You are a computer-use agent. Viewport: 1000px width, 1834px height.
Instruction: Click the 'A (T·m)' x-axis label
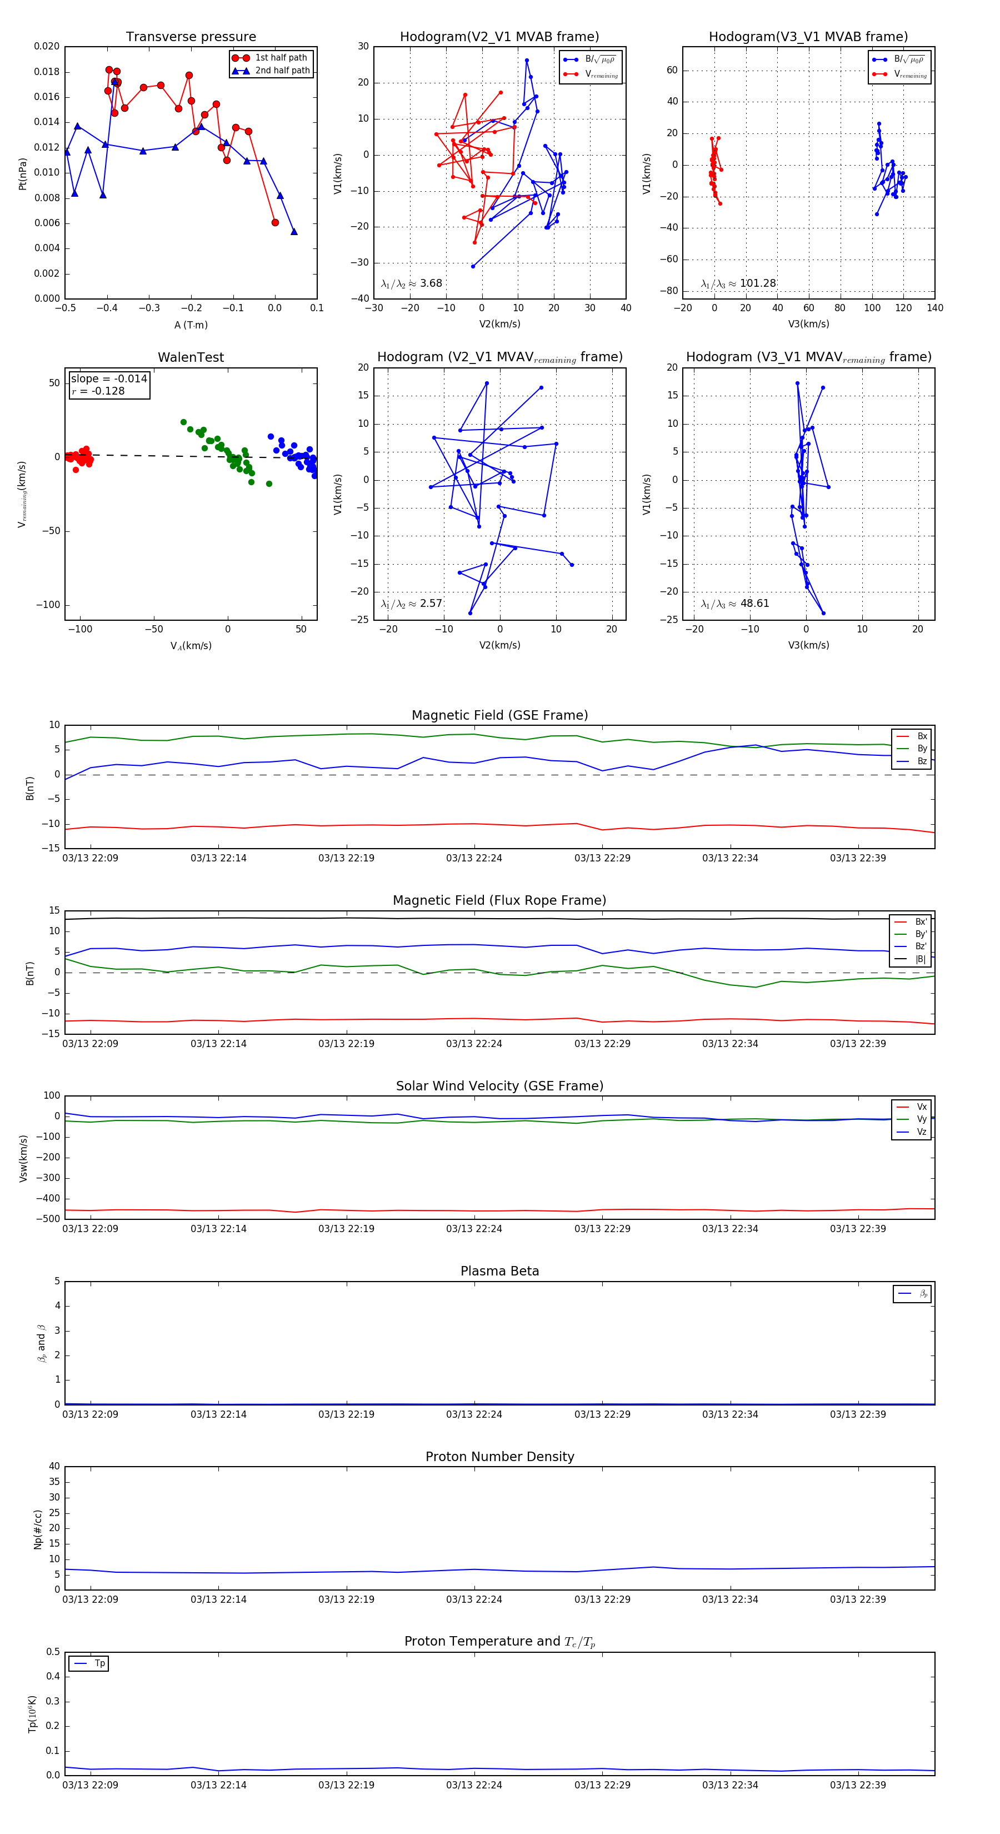click(x=191, y=325)
